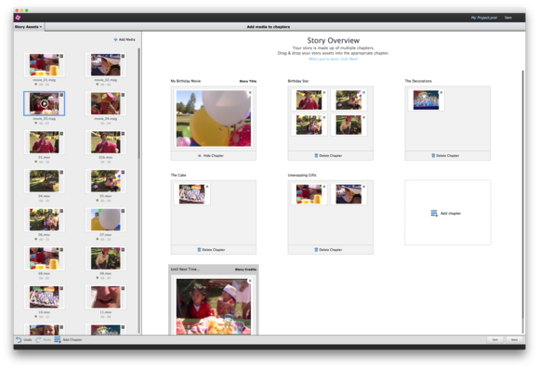Select the 04.mov asset thumbnail
539x369 pixels.
click(44, 181)
